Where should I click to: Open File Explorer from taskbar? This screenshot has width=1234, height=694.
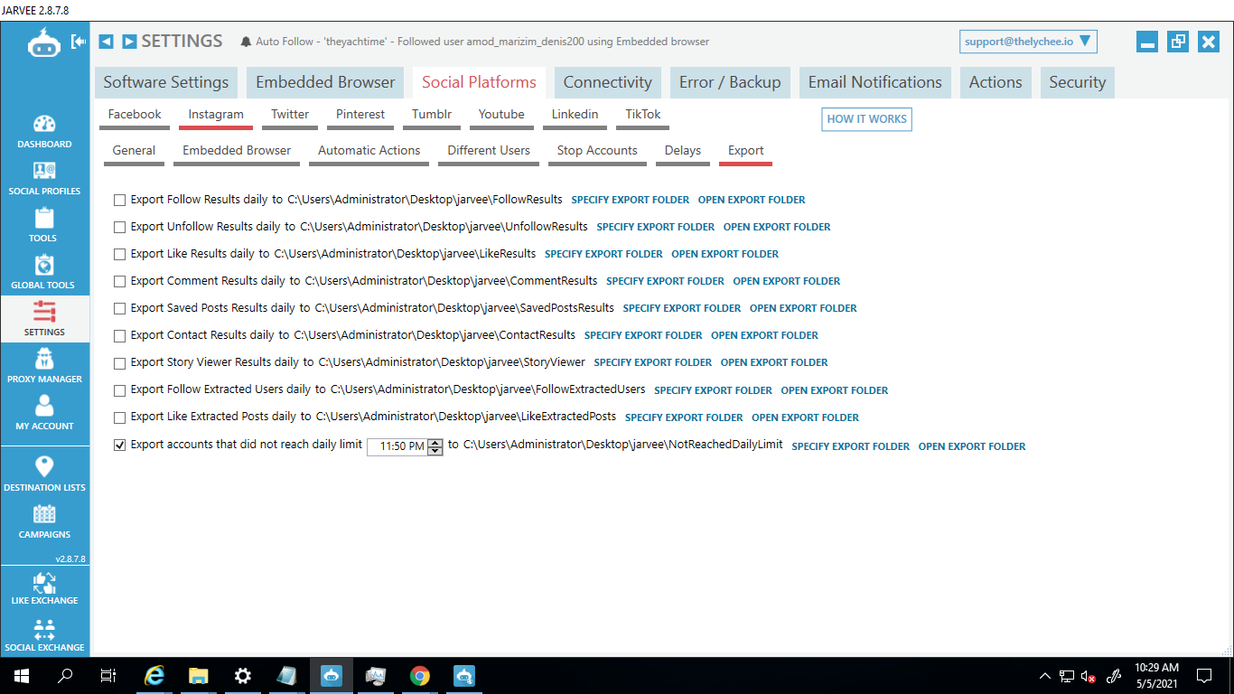(199, 675)
